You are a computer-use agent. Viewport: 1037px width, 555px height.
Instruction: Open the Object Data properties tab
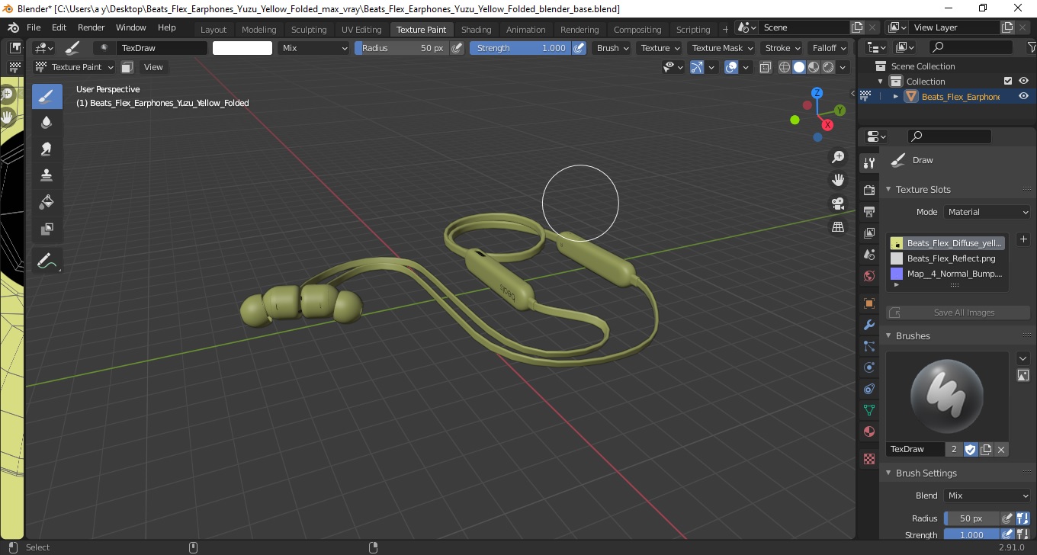click(868, 410)
